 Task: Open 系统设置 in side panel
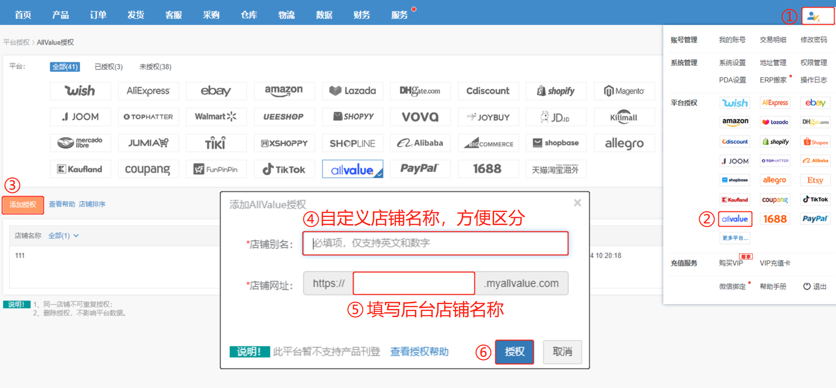732,62
